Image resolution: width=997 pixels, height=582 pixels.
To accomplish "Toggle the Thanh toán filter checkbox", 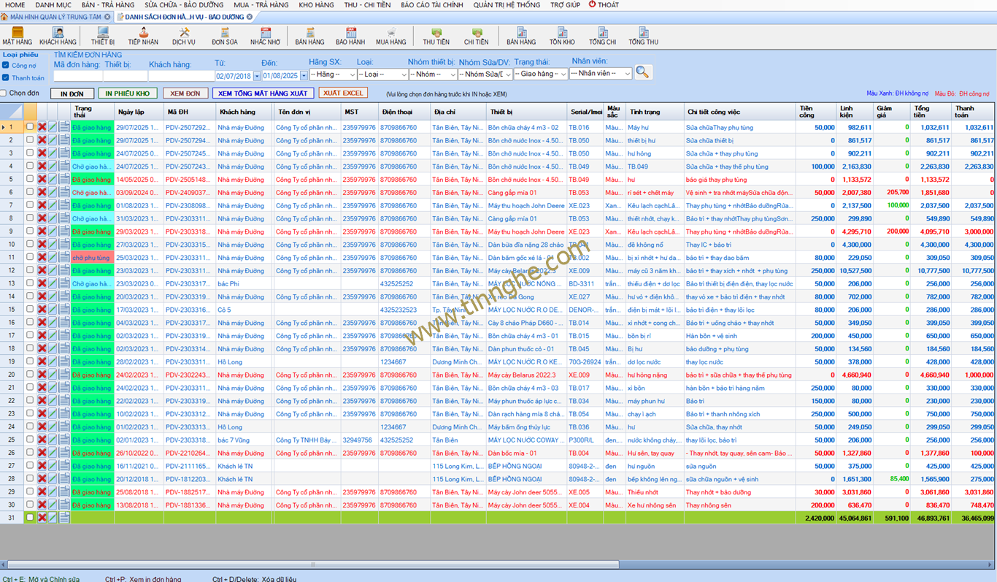I will [6, 77].
